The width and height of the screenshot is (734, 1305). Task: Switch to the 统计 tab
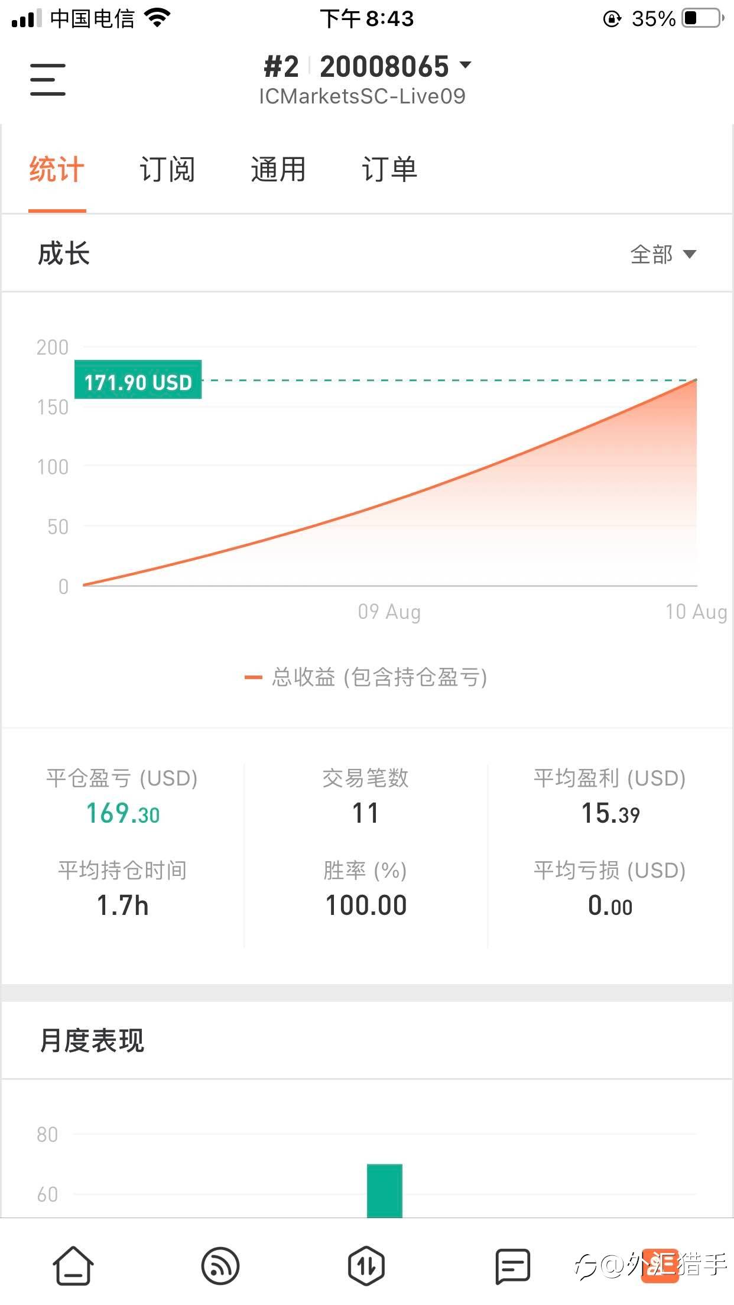(x=57, y=170)
